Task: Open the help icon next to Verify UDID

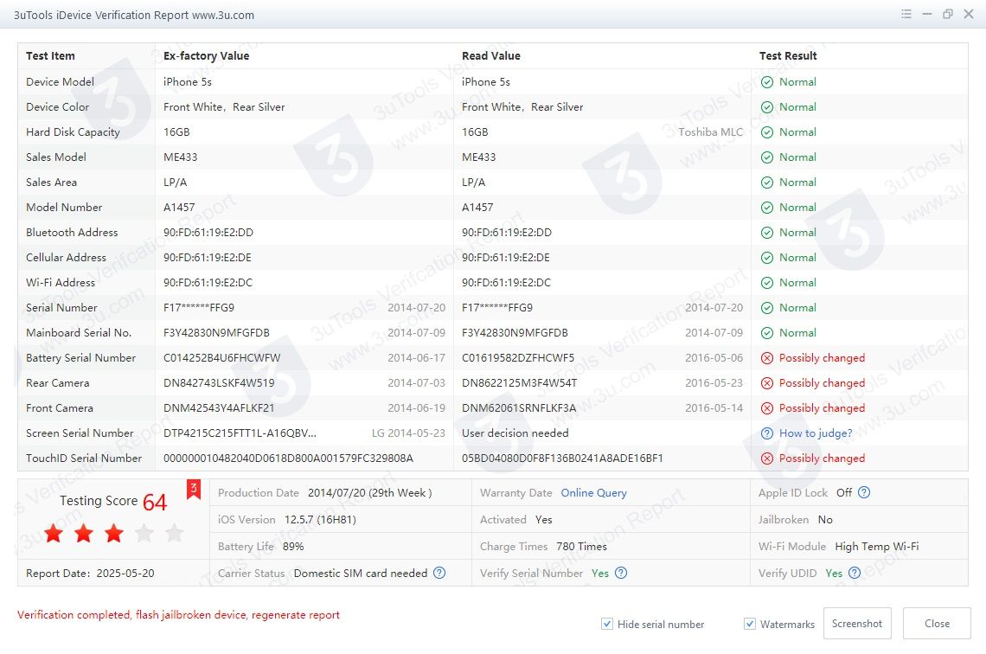Action: (x=854, y=573)
